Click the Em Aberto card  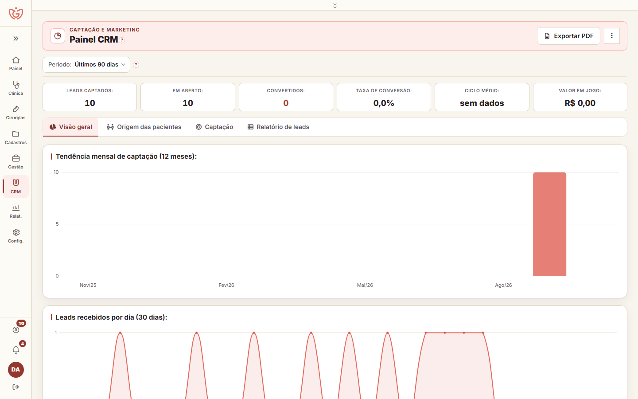coord(188,97)
